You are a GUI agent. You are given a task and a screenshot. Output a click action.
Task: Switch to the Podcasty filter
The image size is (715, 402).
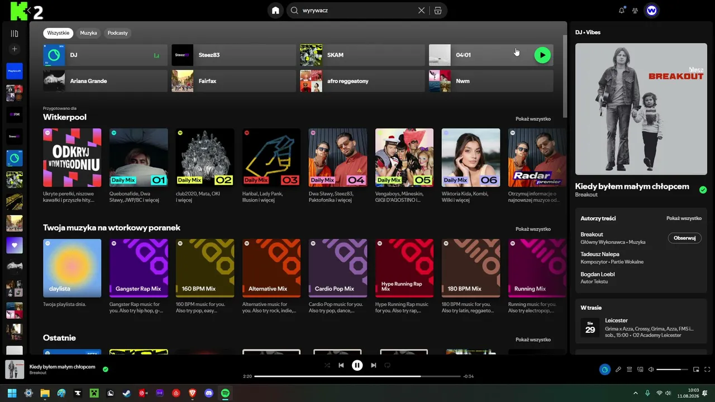click(x=117, y=33)
